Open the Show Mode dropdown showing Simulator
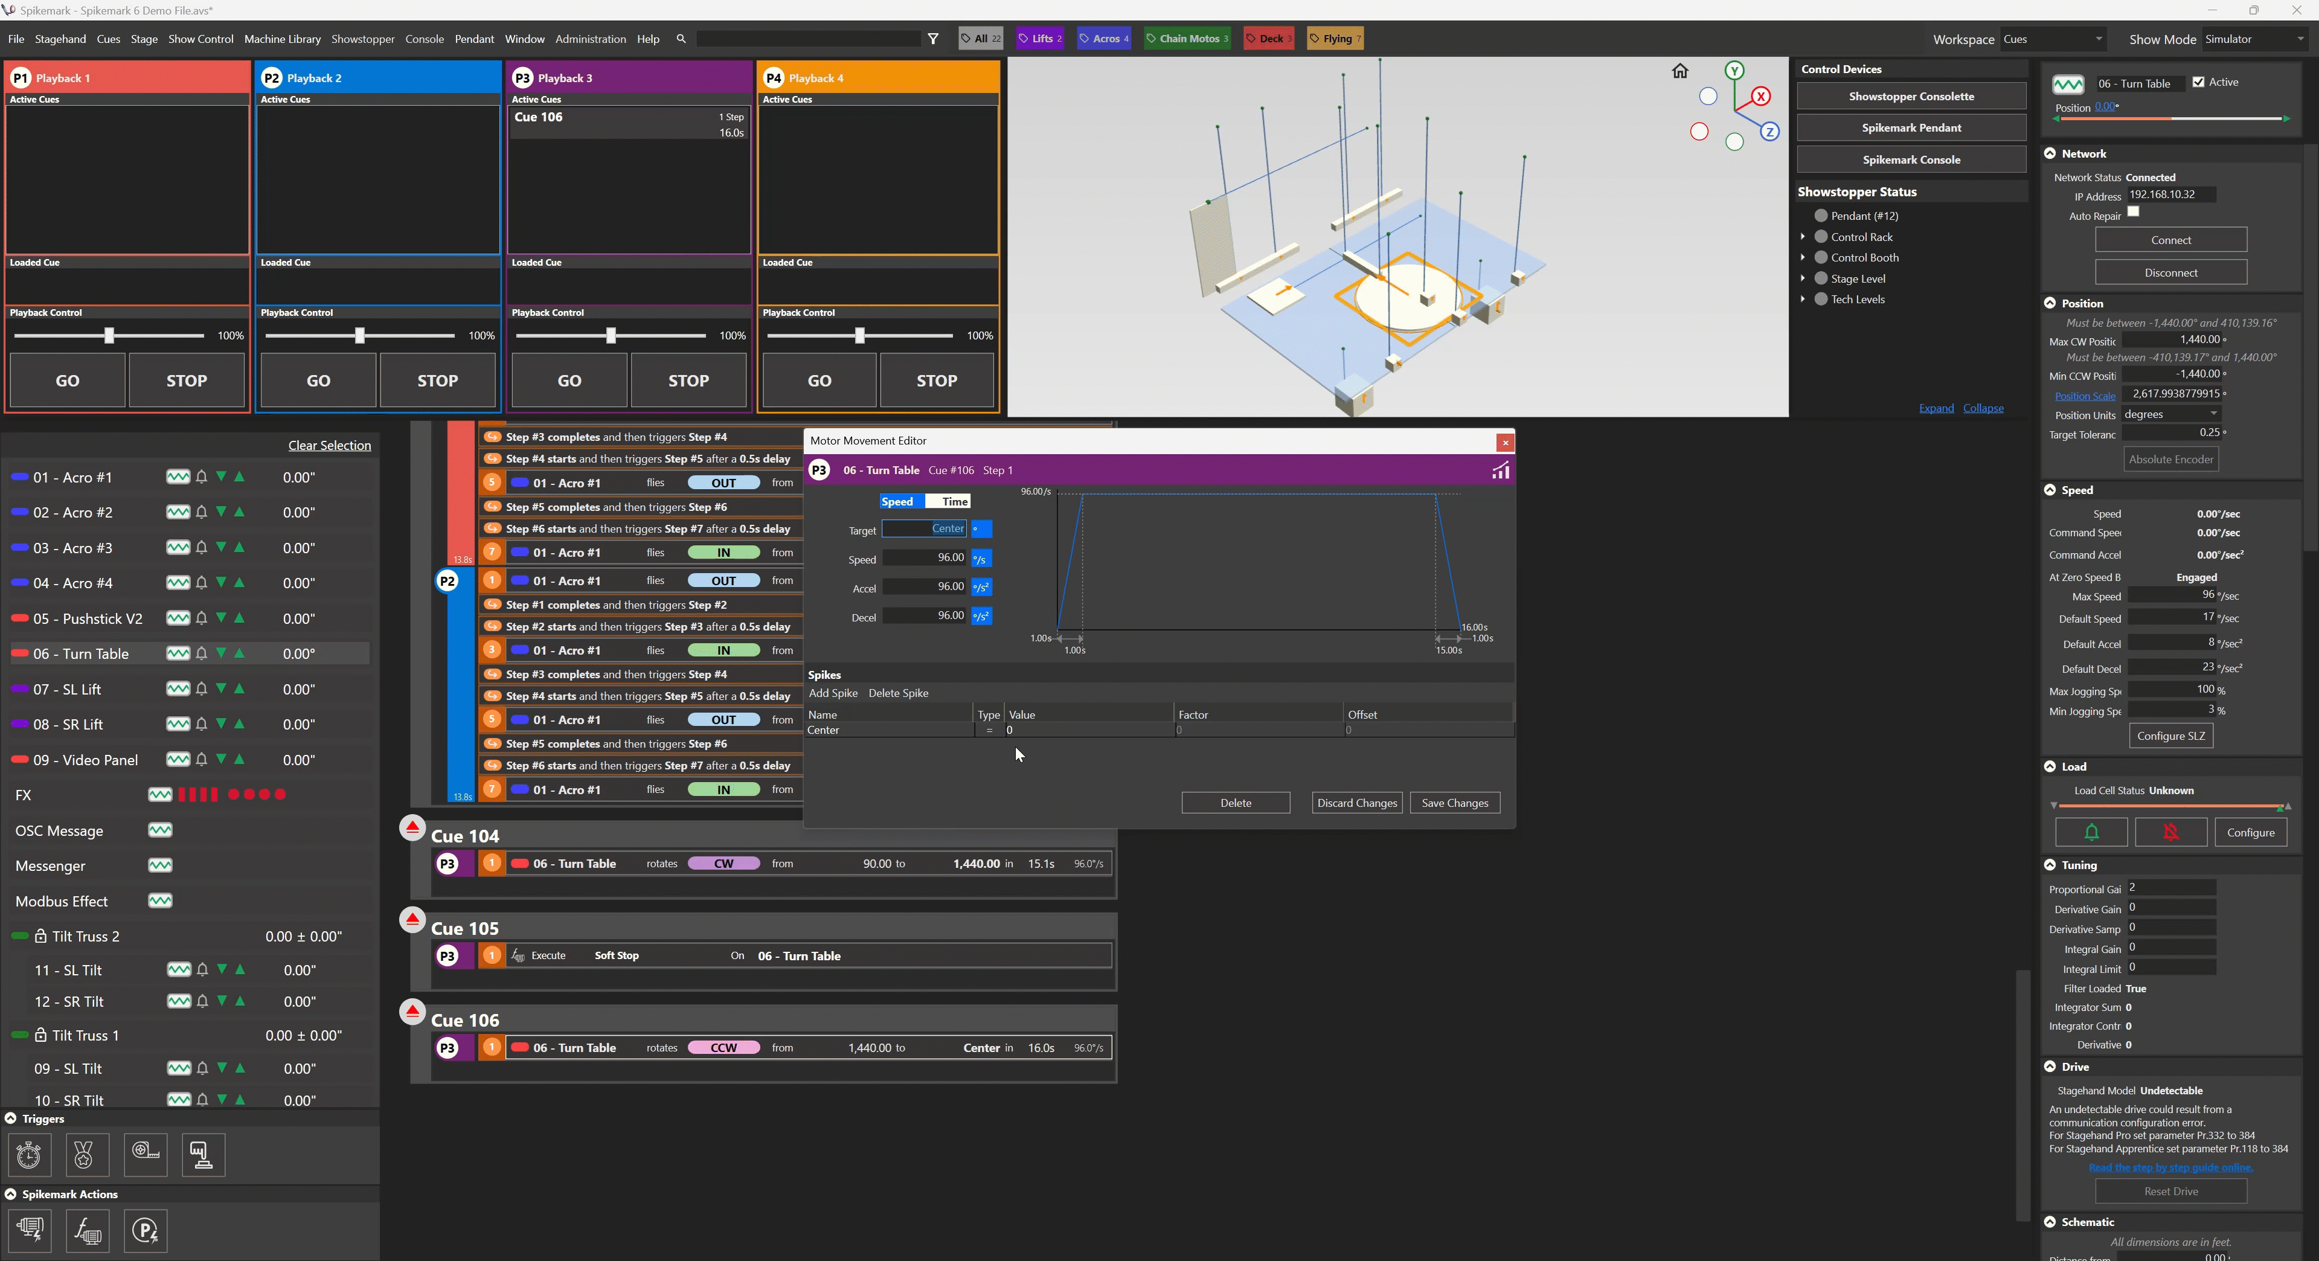The width and height of the screenshot is (2319, 1261). [2255, 39]
